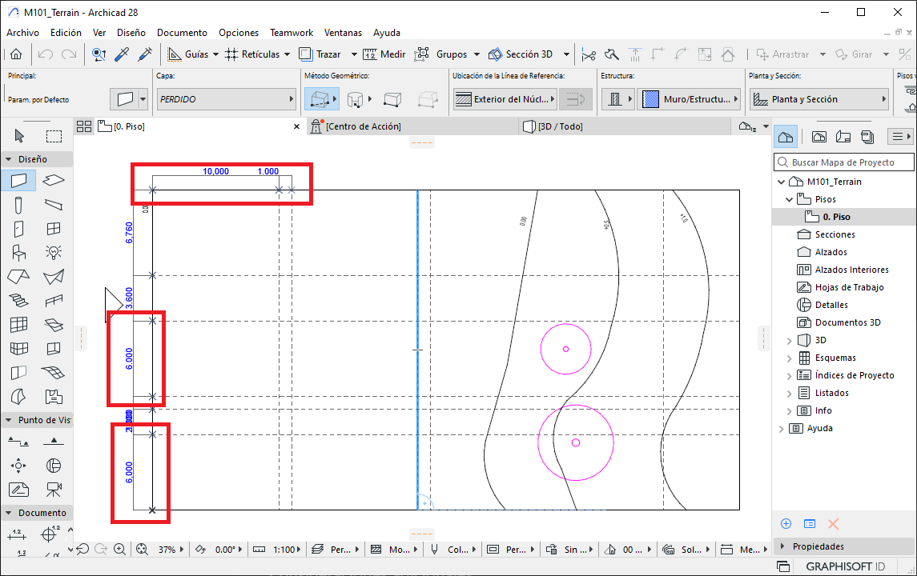Click the zoom in magnifier icon
The height and width of the screenshot is (576, 917).
pyautogui.click(x=119, y=550)
